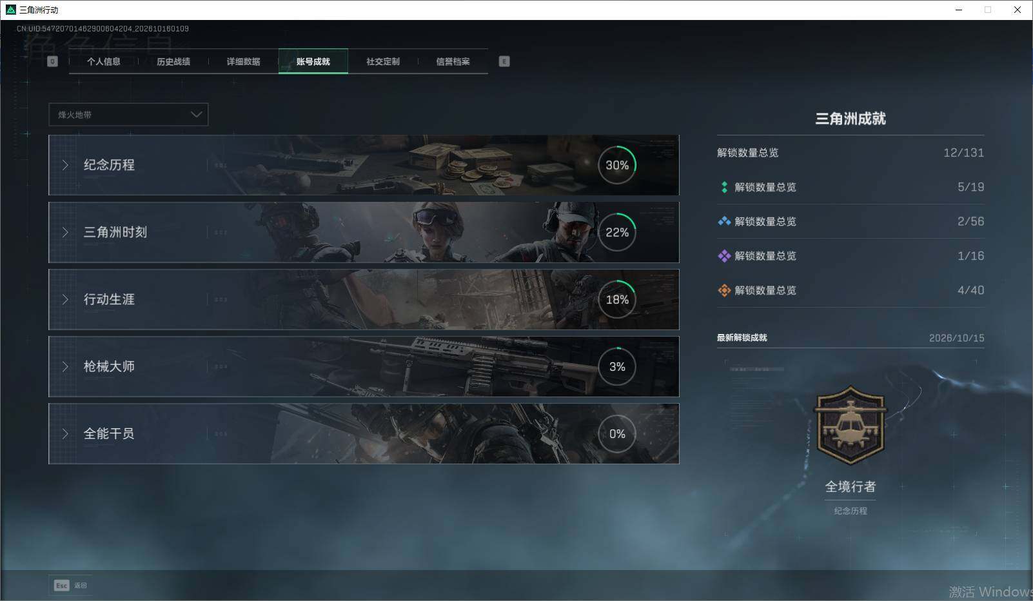Click the Delta Force app icon in title bar
Viewport: 1033px width, 601px height.
[x=10, y=10]
